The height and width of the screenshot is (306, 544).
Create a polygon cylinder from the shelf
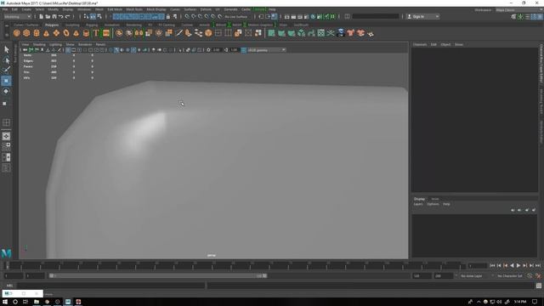click(x=36, y=33)
